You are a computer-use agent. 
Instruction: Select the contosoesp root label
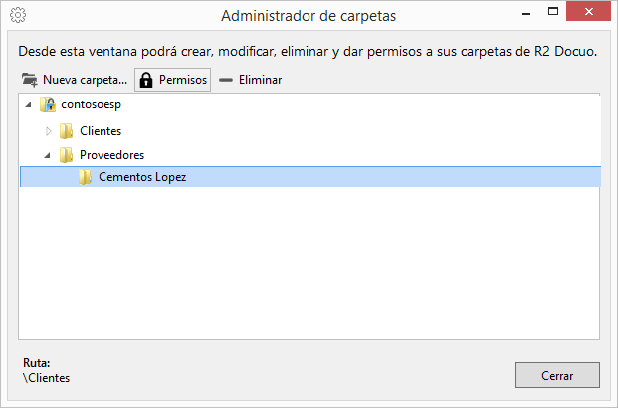pyautogui.click(x=91, y=104)
